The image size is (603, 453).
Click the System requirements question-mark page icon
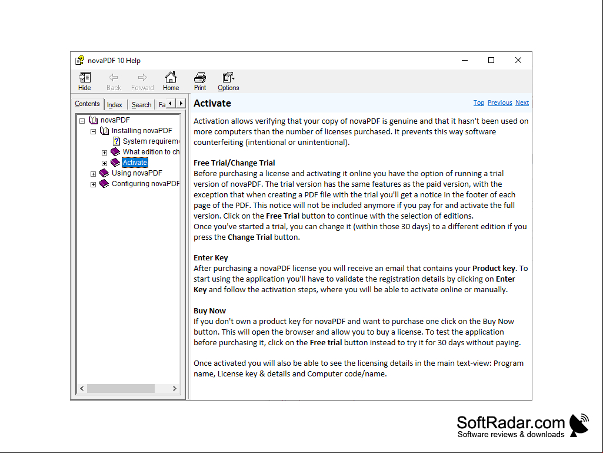(116, 141)
